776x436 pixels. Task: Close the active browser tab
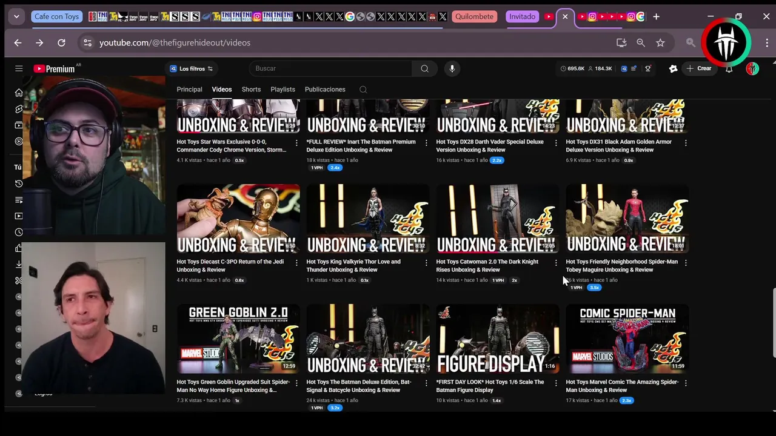click(565, 16)
